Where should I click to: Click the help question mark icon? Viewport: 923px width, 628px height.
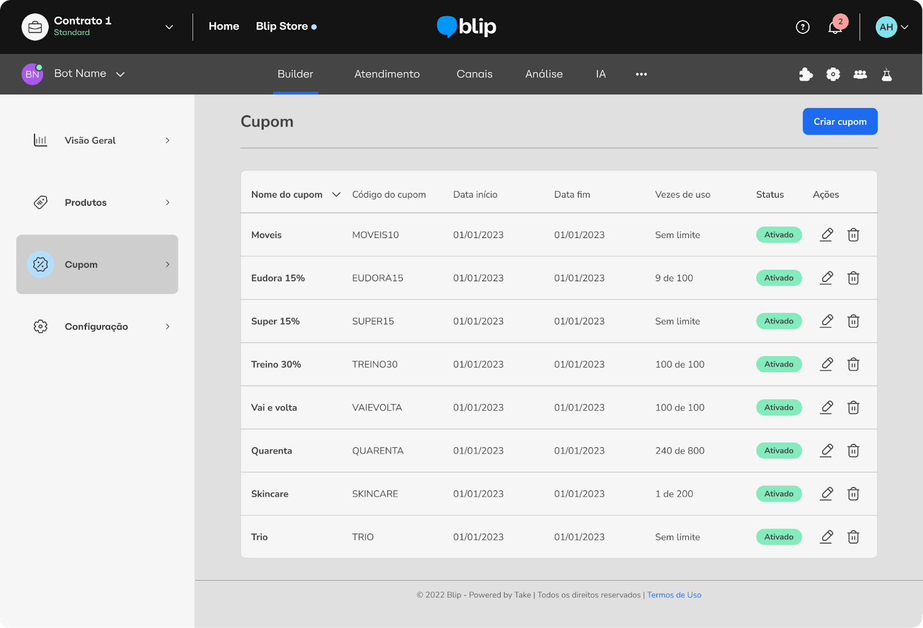(802, 27)
